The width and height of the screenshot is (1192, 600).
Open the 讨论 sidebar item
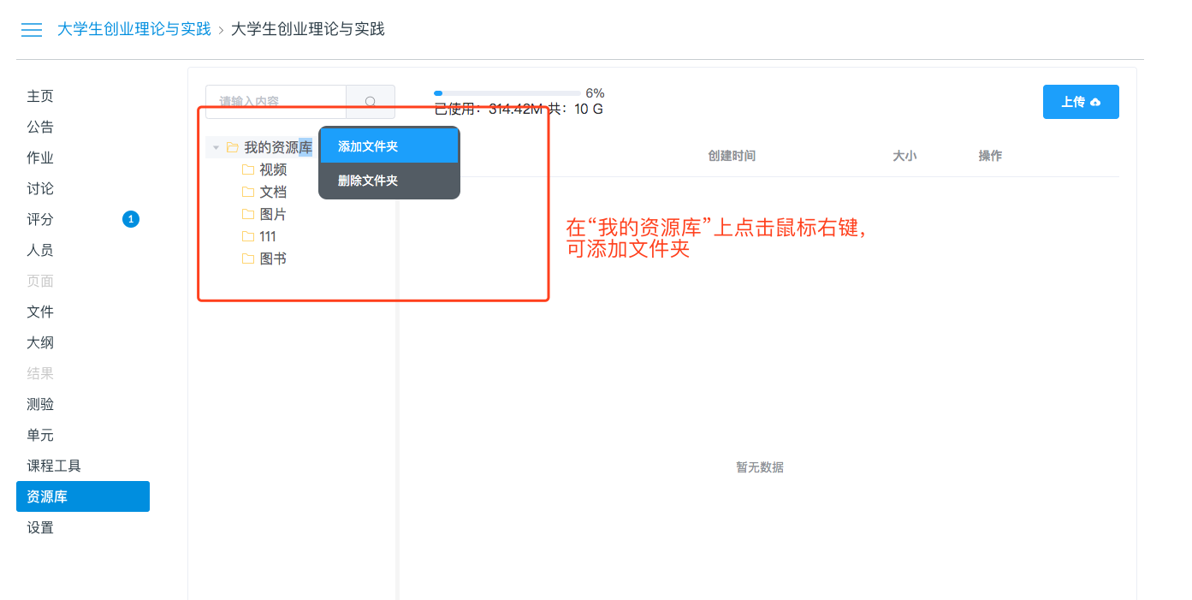point(40,188)
